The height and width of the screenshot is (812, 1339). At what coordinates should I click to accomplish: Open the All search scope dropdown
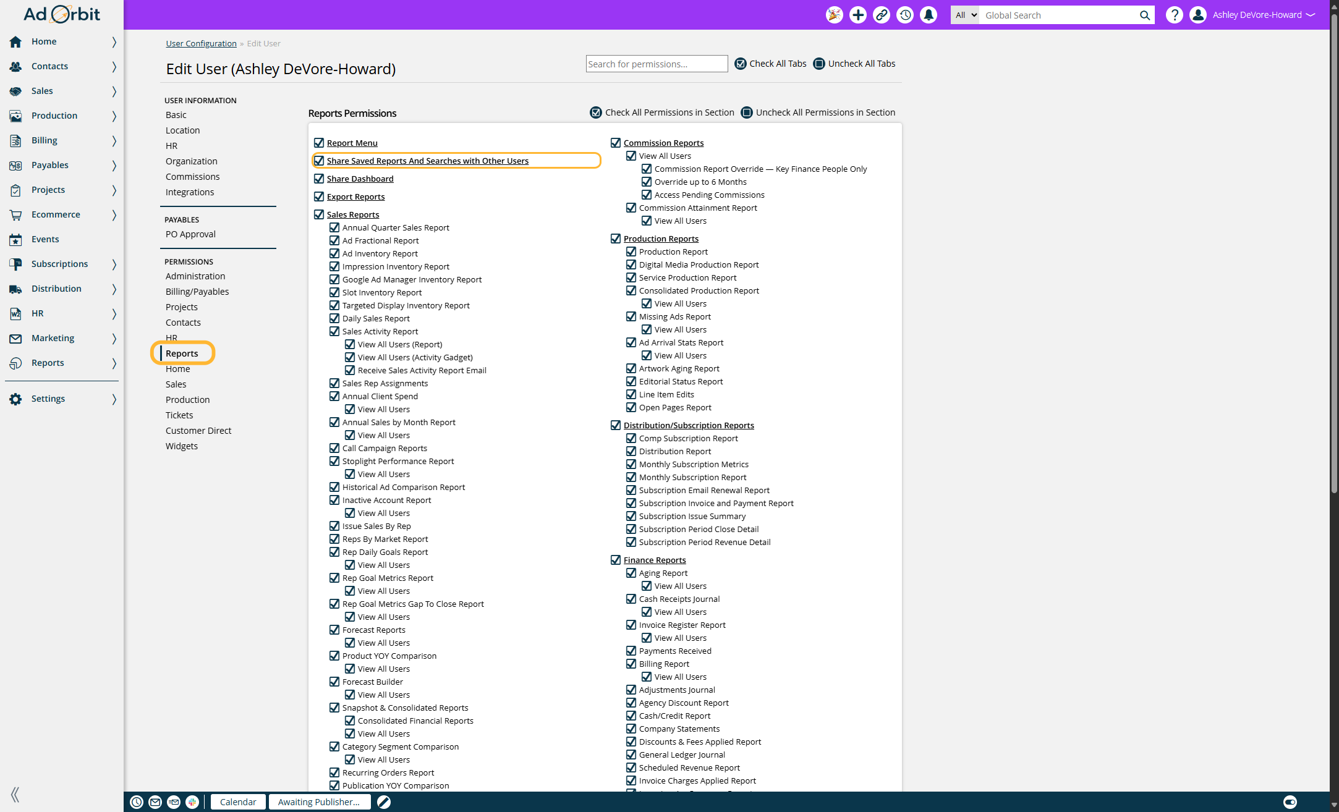(x=966, y=15)
